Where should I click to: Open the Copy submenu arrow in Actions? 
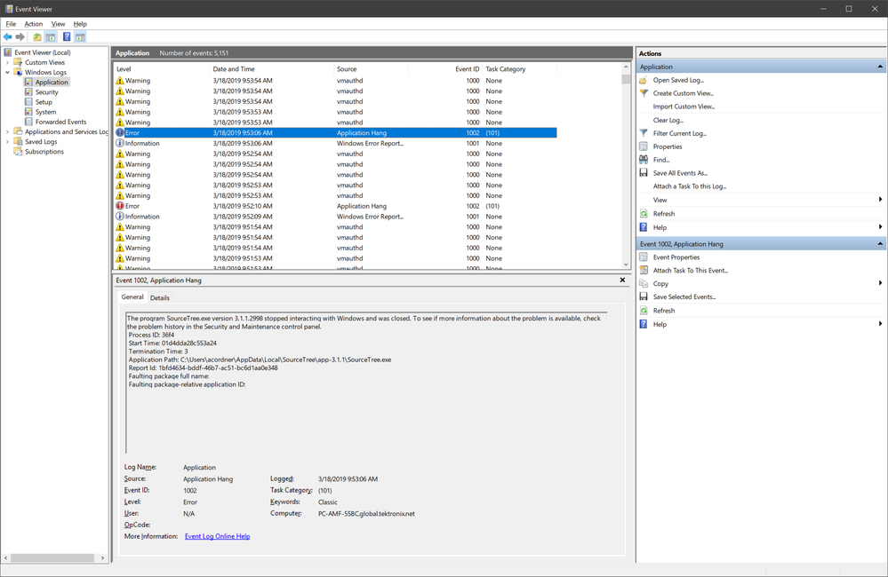click(x=880, y=283)
